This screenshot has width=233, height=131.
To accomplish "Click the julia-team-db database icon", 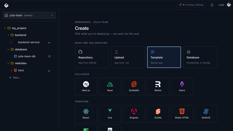I will click(x=15, y=56).
